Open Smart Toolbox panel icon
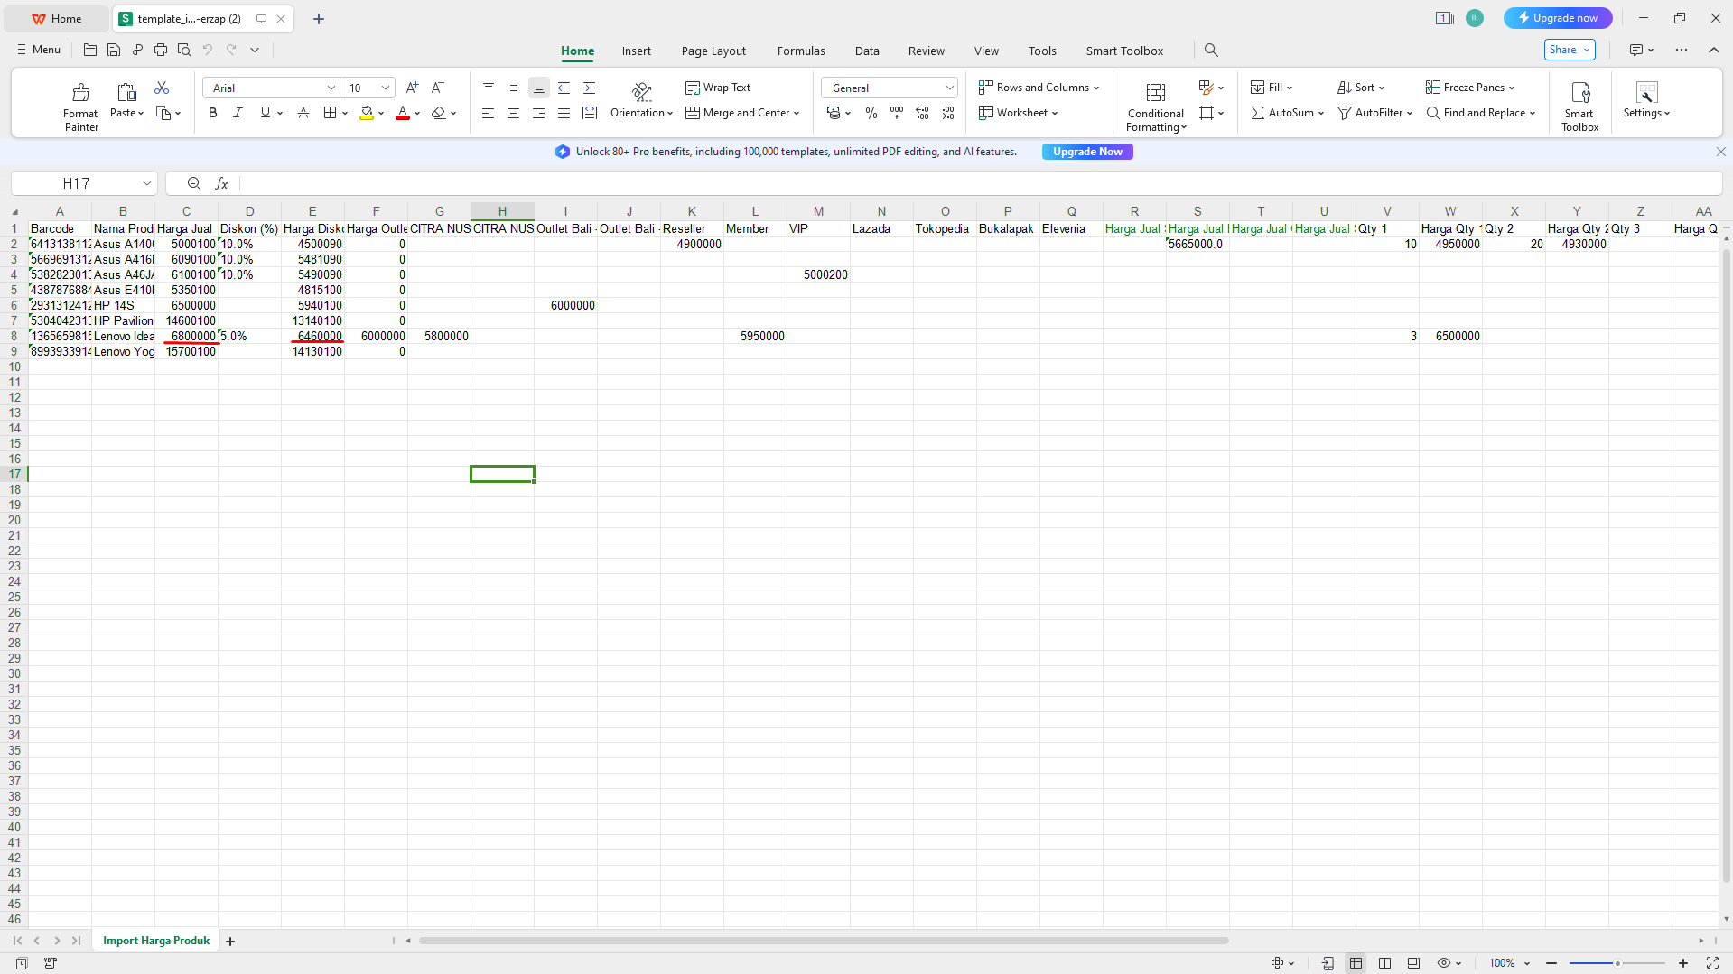Viewport: 1733px width, 974px height. (x=1579, y=107)
